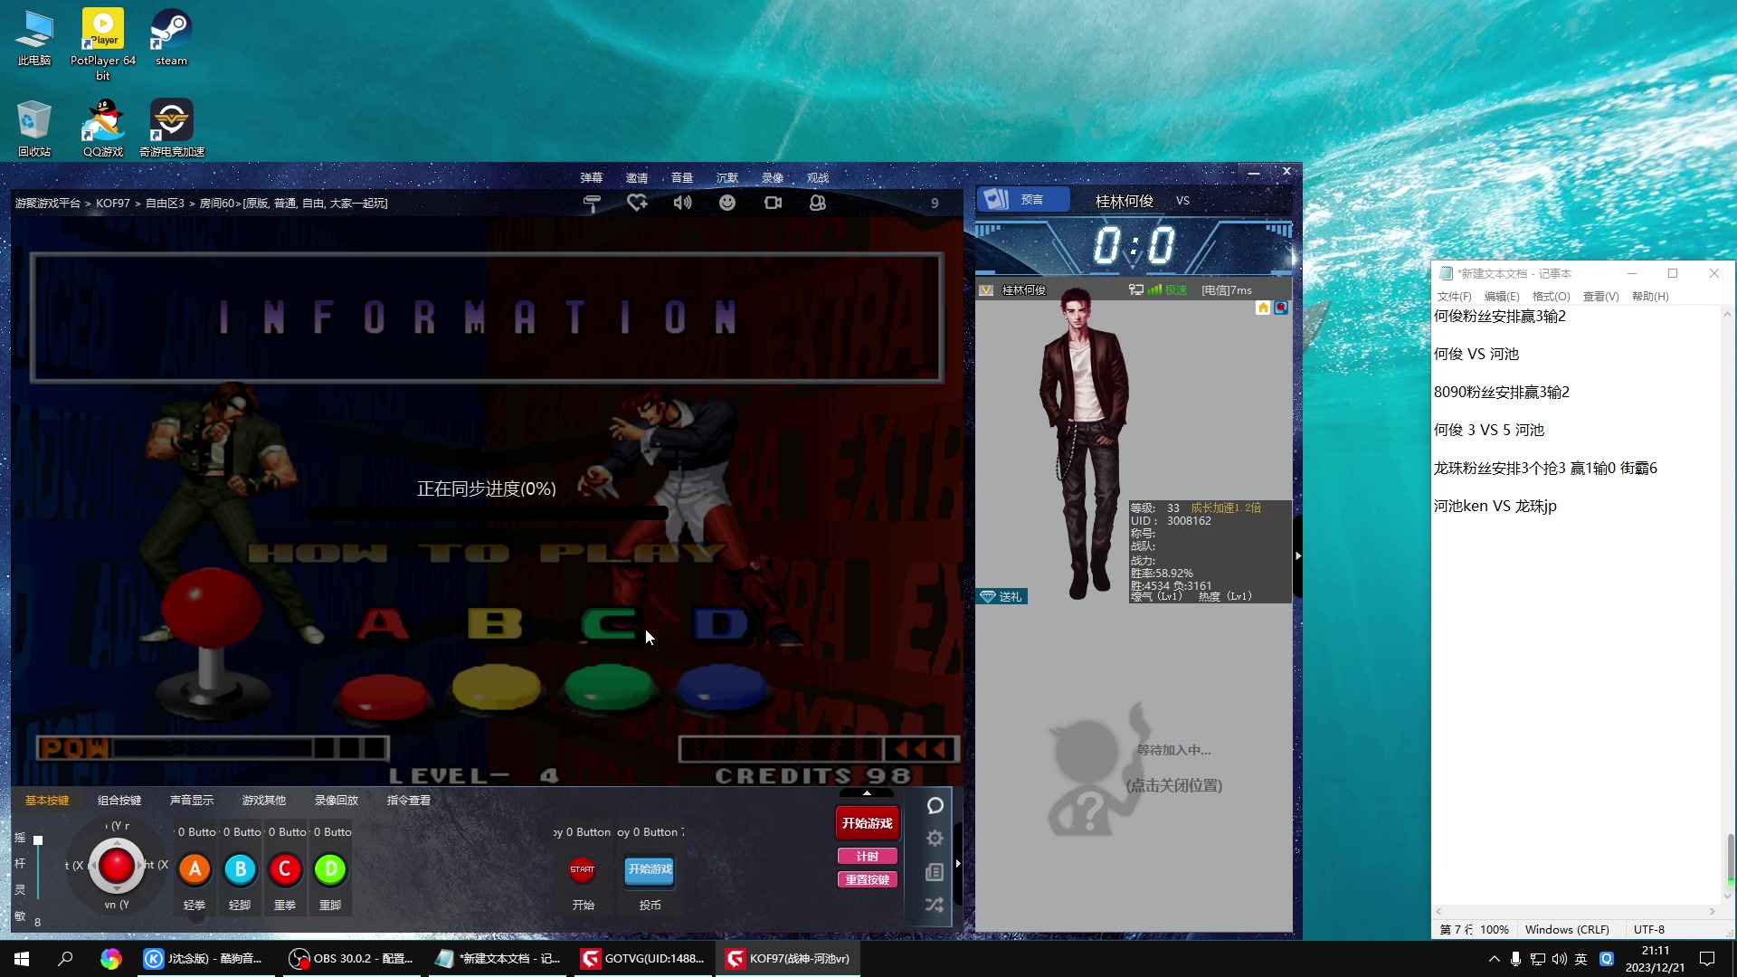Click the shuffle arrows icon in control panel
Viewport: 1737px width, 977px height.
pos(935,905)
